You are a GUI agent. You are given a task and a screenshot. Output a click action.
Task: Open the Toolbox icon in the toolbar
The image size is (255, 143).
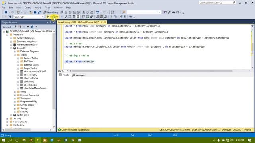173,12
